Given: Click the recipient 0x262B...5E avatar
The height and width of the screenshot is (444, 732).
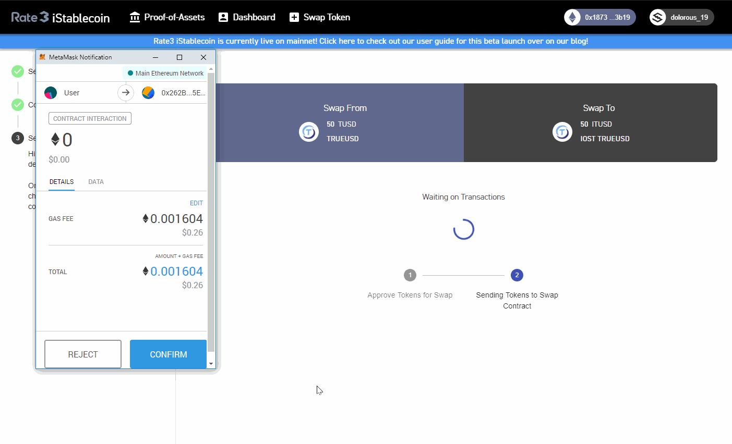Looking at the screenshot, I should [x=148, y=93].
